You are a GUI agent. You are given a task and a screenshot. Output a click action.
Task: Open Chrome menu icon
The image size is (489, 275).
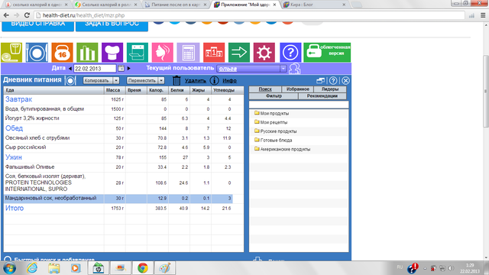click(483, 15)
